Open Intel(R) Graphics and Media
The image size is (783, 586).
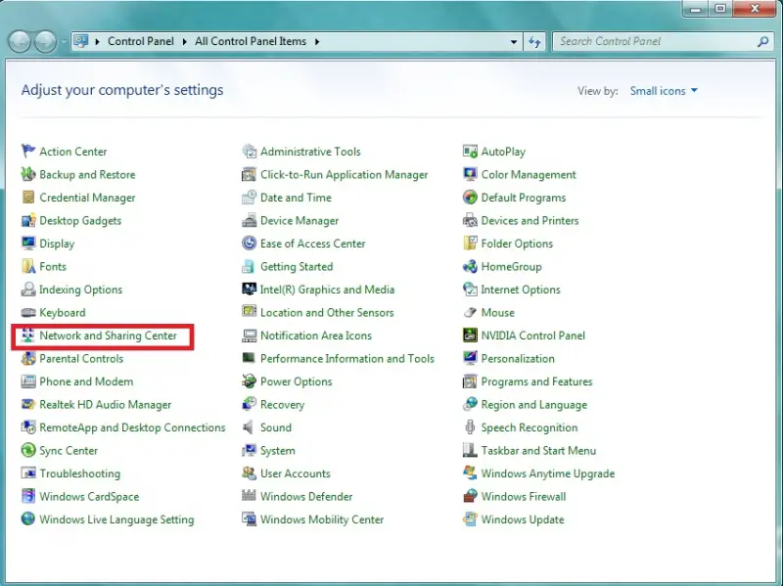[327, 290]
